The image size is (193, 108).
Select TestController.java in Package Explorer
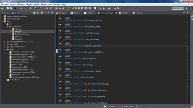click(x=22, y=34)
